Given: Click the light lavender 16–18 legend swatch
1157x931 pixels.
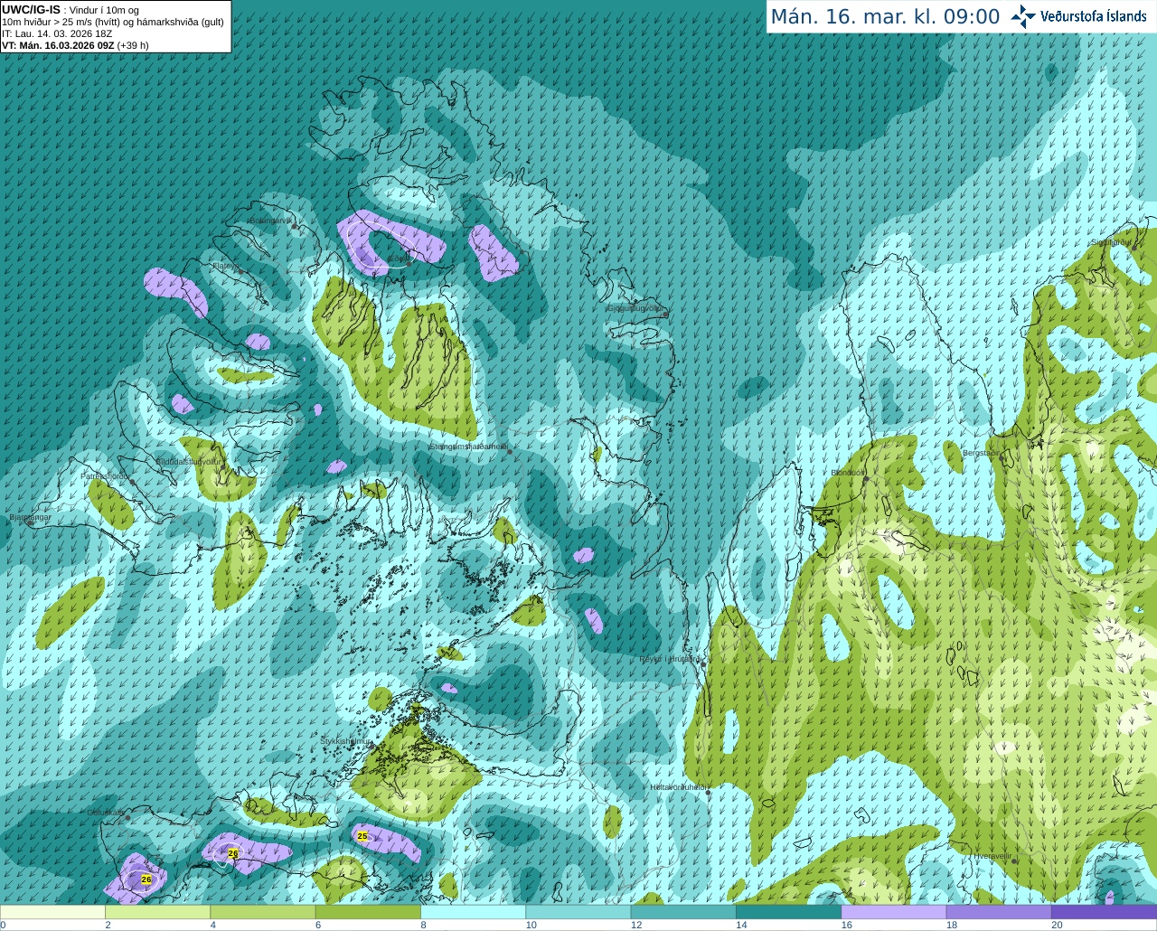Looking at the screenshot, I should [894, 912].
